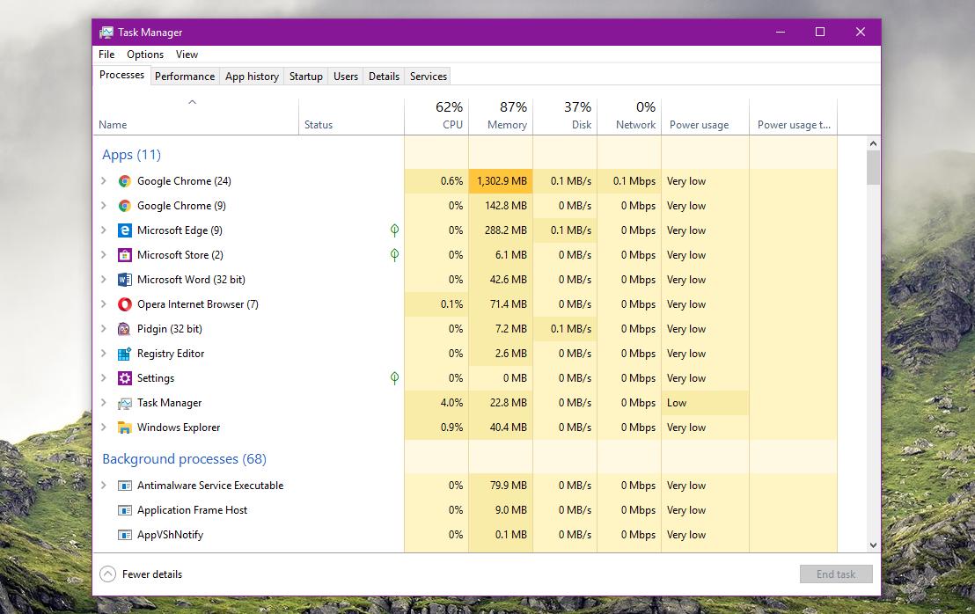Click the suspended leaf icon for Microsoft Store
This screenshot has width=975, height=614.
(x=394, y=255)
